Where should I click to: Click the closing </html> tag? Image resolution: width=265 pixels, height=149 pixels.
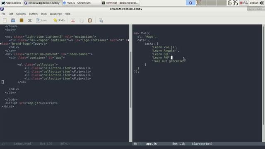click(x=8, y=107)
